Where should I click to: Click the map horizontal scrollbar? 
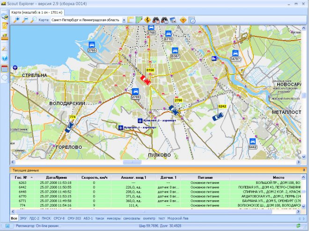(131, 162)
